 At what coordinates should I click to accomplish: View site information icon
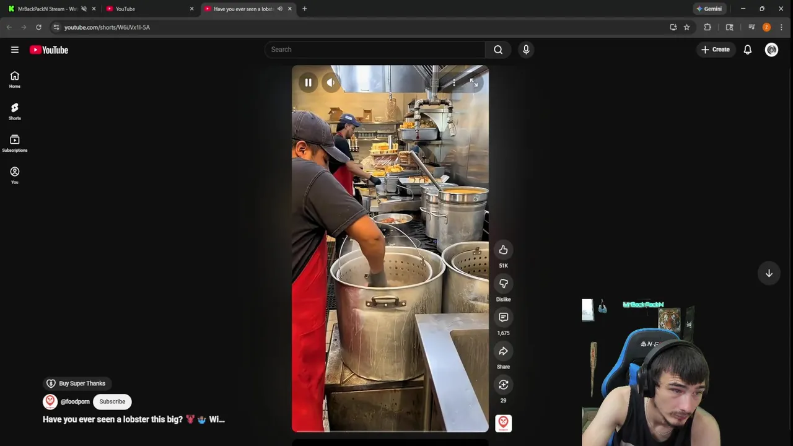coord(56,27)
